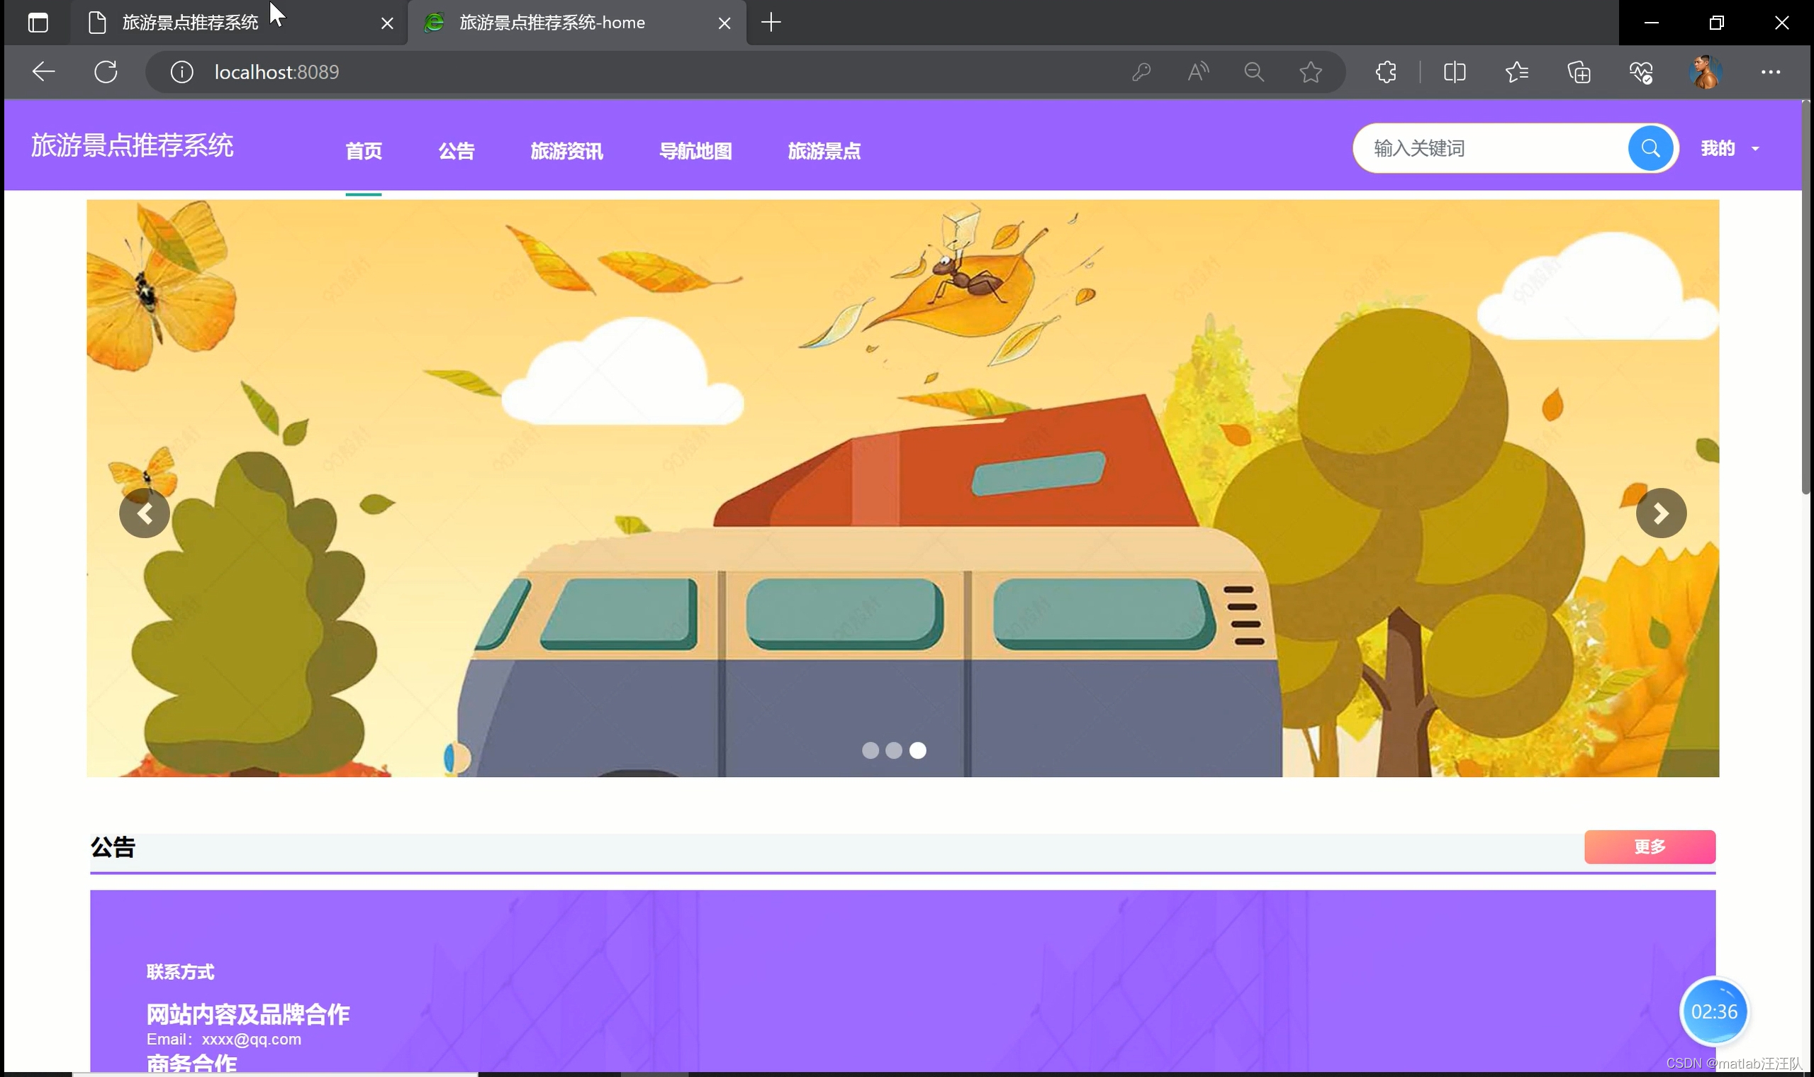
Task: Open the browser Collections icon
Action: pos(1579,72)
